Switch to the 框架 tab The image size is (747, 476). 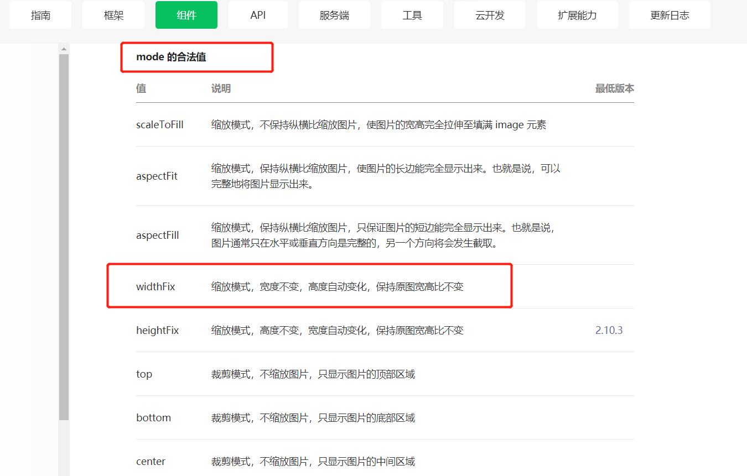(113, 15)
